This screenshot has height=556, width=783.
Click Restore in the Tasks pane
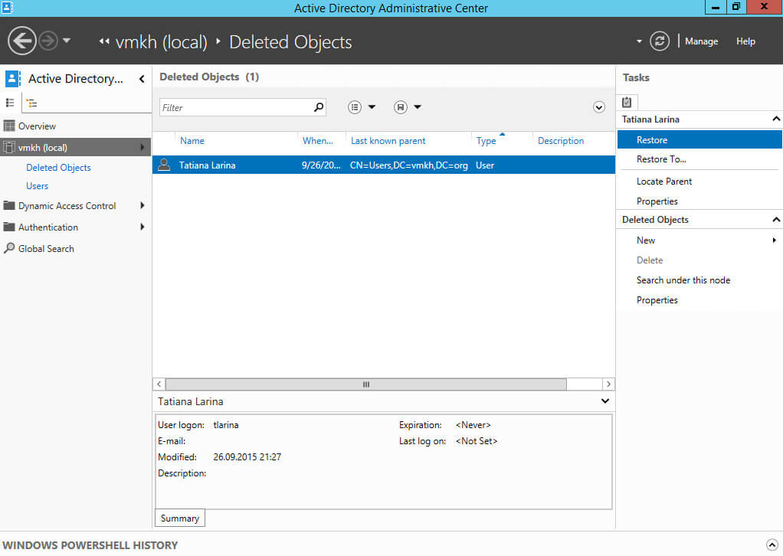click(x=699, y=139)
